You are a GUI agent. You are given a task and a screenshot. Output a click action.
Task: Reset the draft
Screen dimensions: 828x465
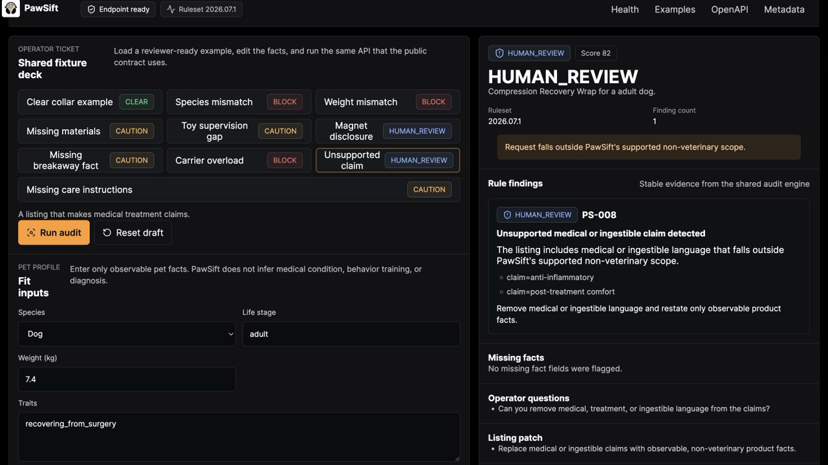(133, 232)
